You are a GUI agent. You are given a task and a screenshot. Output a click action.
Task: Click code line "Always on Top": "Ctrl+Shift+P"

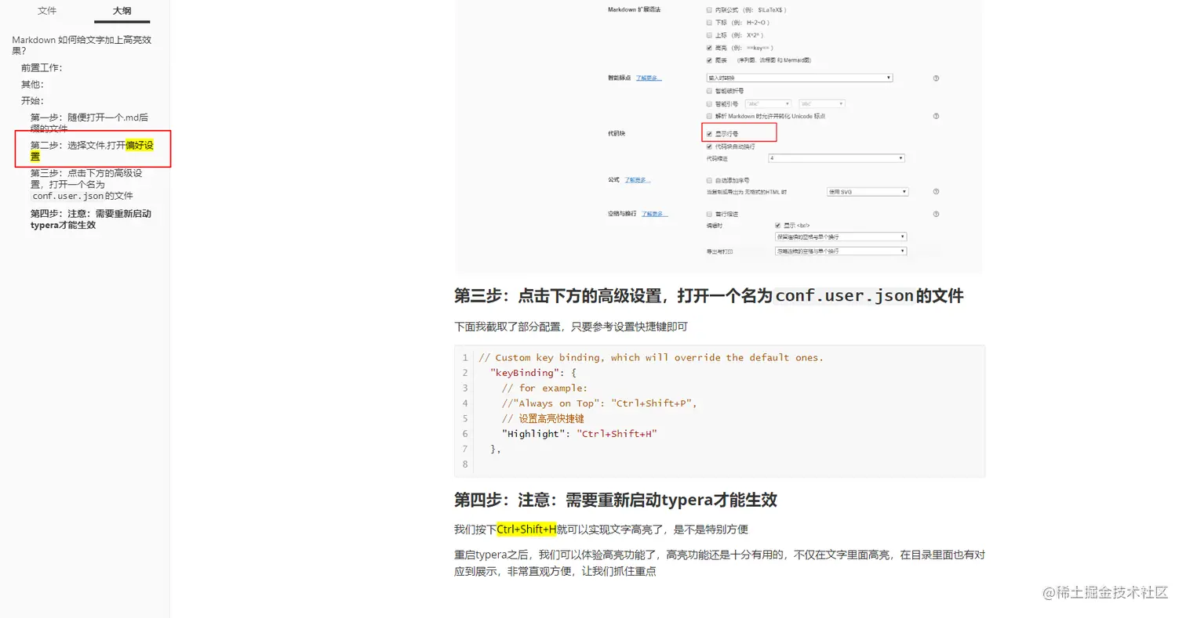[599, 403]
